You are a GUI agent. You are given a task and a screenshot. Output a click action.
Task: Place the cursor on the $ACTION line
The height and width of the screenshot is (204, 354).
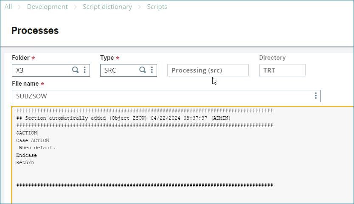[x=27, y=133]
